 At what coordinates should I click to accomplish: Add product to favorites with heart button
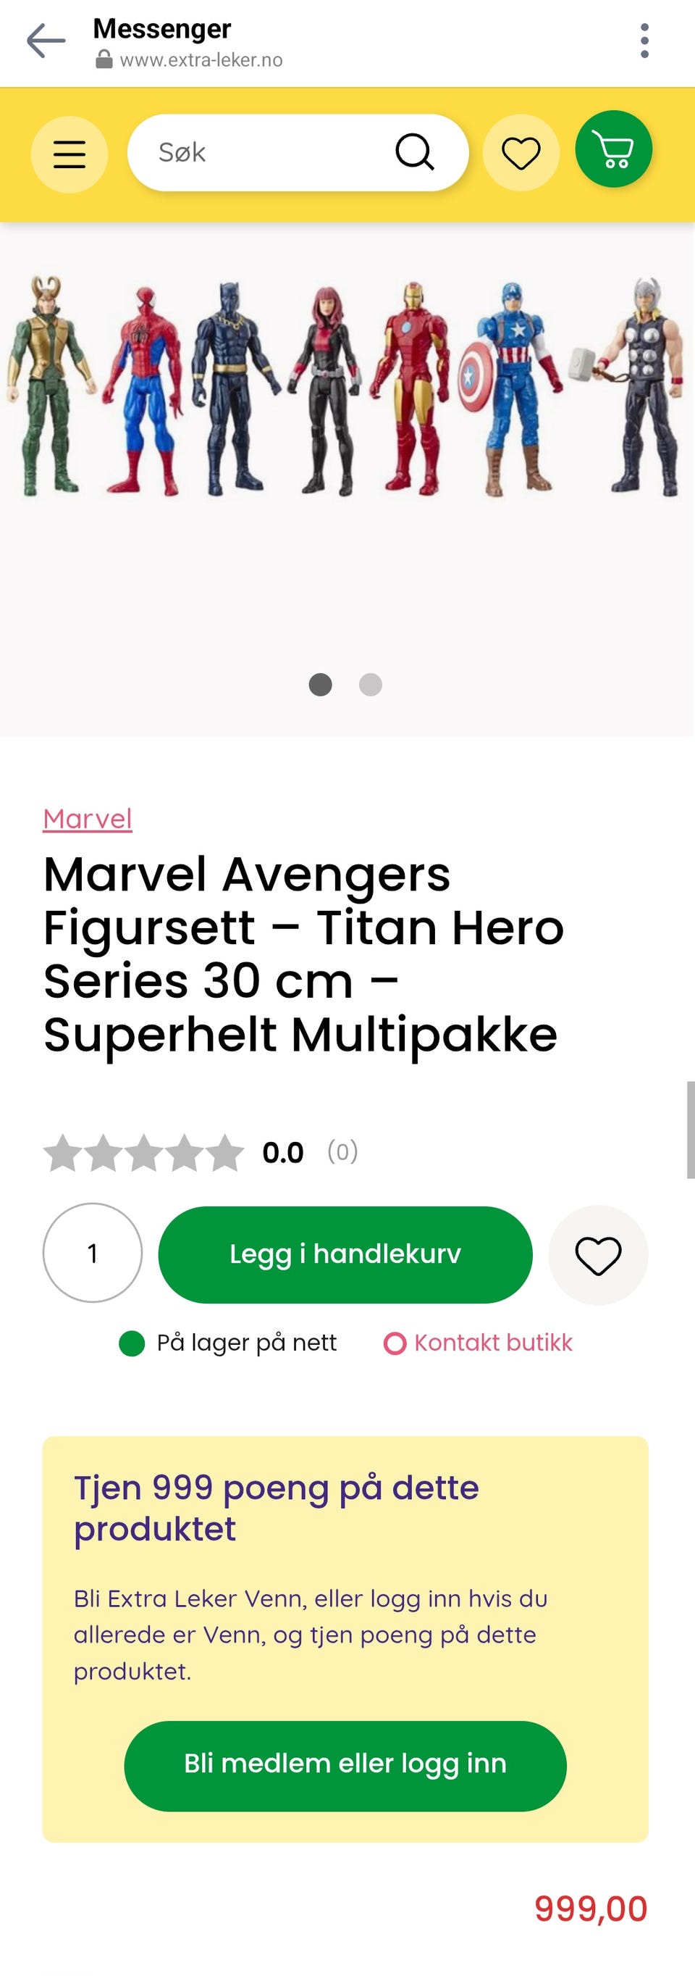point(599,1255)
